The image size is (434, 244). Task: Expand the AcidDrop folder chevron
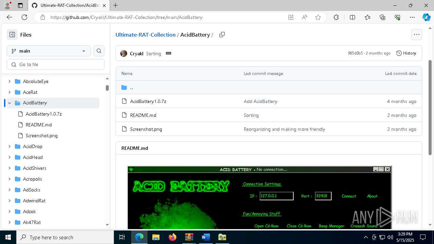coord(9,146)
